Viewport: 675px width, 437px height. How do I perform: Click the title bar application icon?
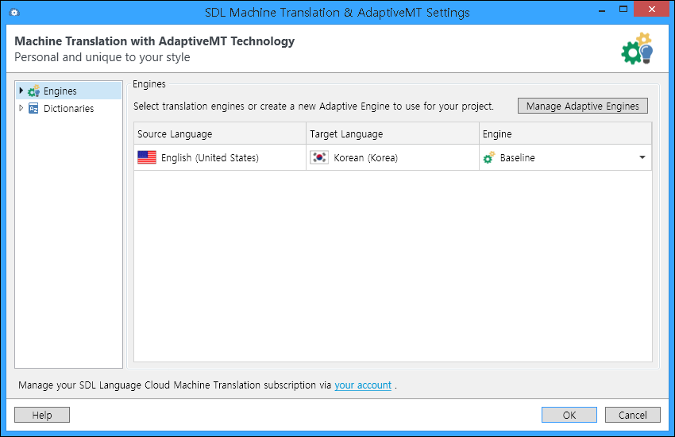tap(13, 13)
